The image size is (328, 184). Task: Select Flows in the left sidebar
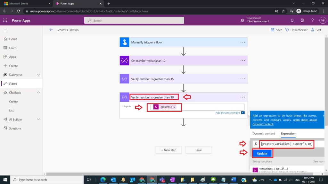tap(13, 84)
